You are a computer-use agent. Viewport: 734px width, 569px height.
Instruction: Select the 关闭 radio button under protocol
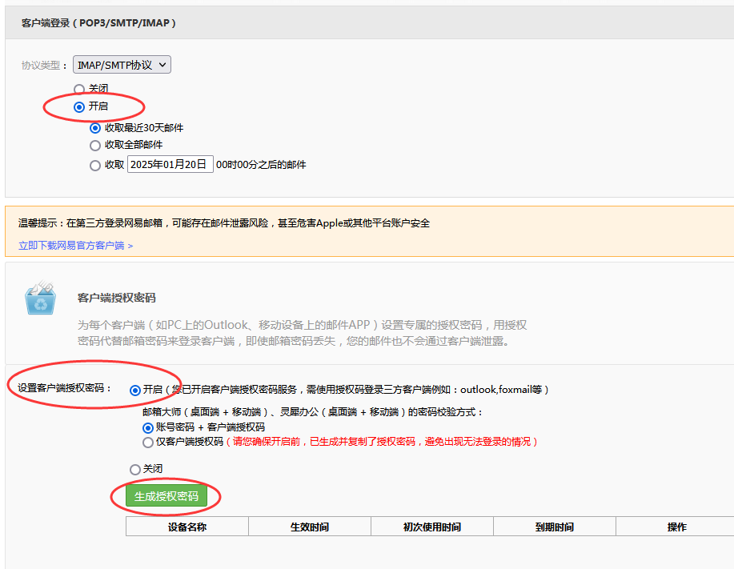pyautogui.click(x=78, y=90)
